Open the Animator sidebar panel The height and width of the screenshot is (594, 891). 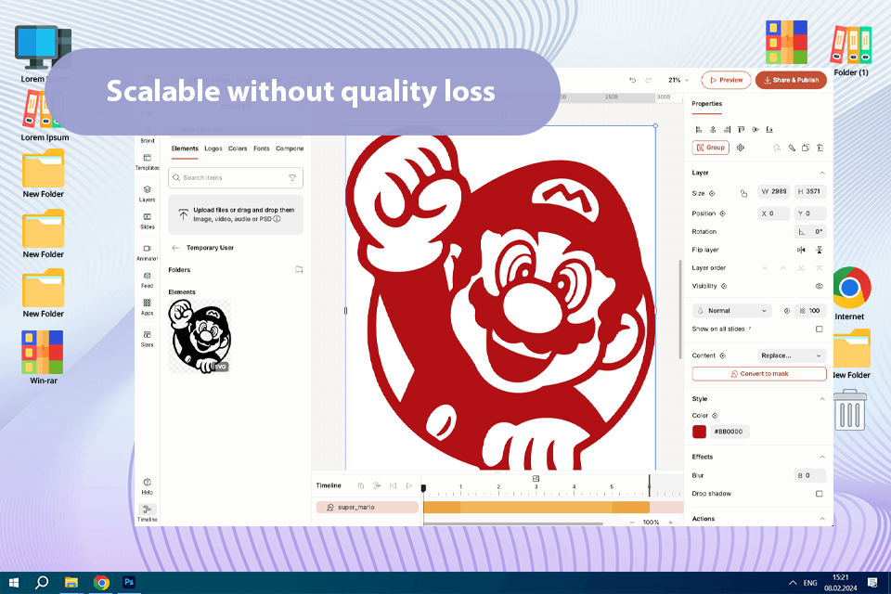pos(148,253)
